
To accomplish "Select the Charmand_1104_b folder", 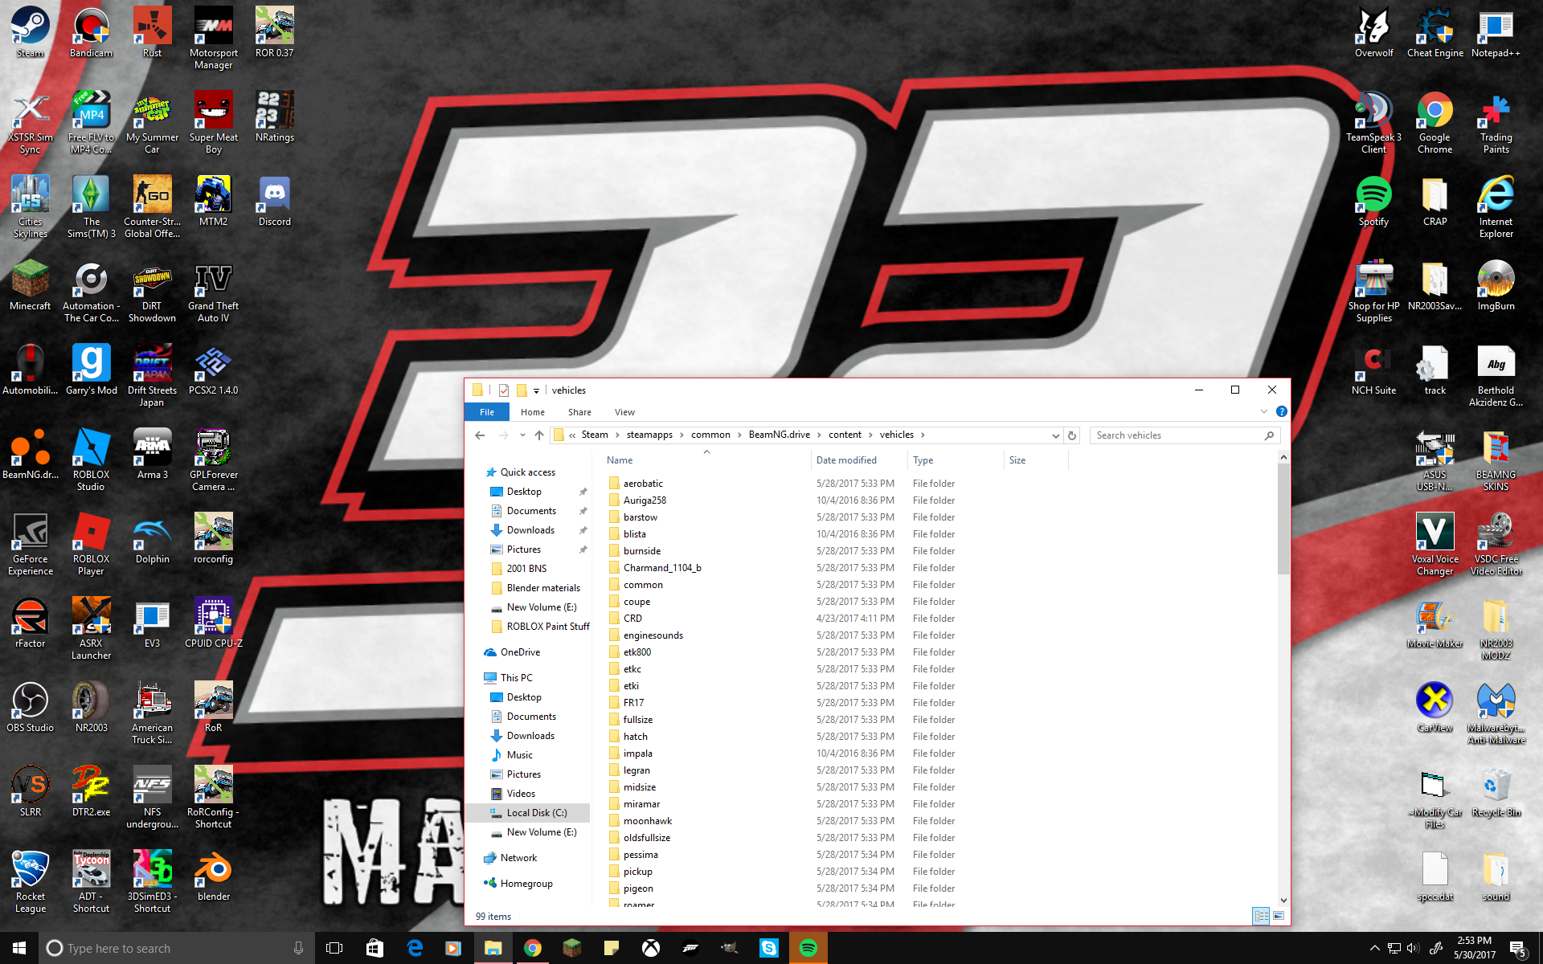I will point(662,568).
